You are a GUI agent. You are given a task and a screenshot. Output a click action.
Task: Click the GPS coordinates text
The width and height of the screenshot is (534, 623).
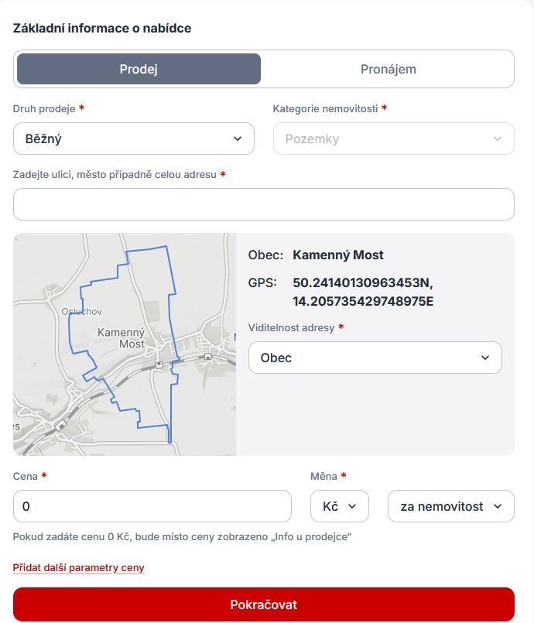pos(363,292)
